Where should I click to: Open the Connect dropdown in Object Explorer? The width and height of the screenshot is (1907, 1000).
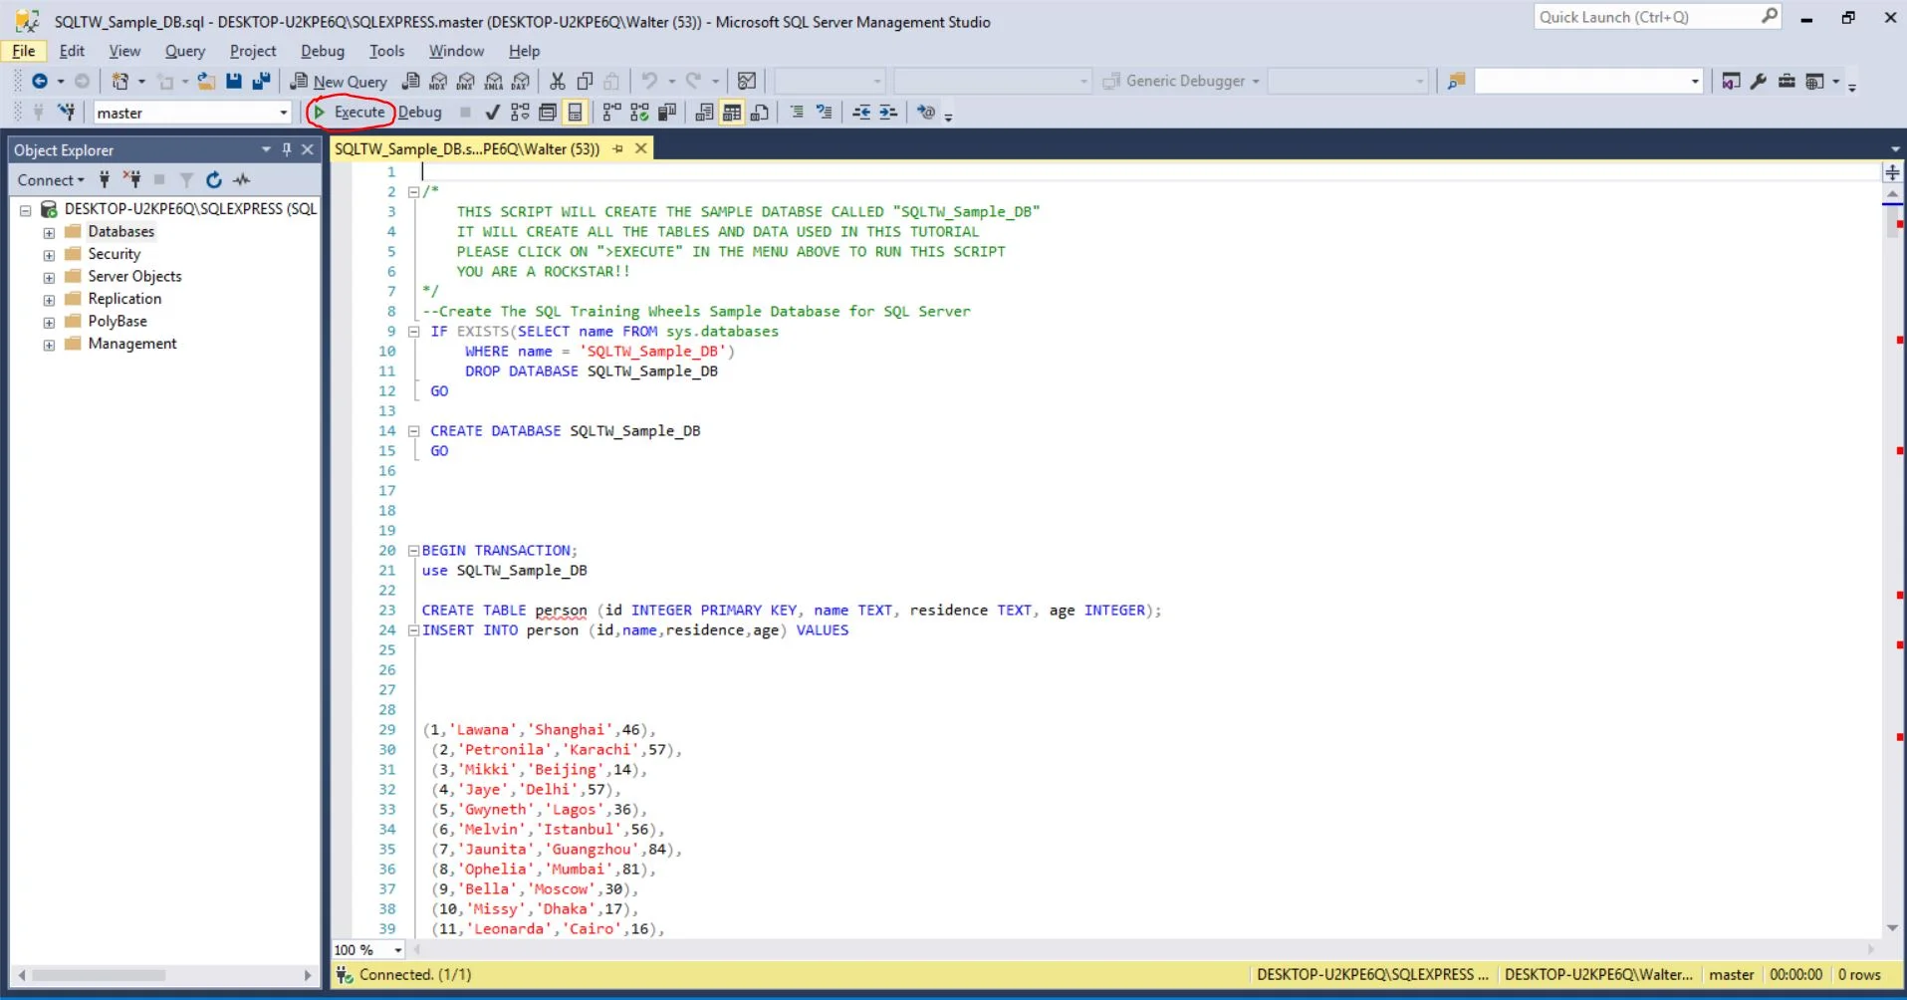[x=51, y=179]
